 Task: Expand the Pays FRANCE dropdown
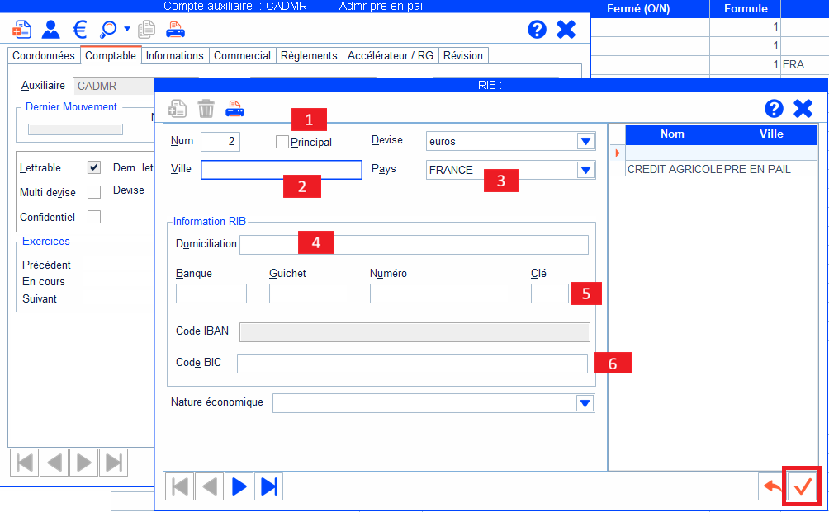point(585,170)
